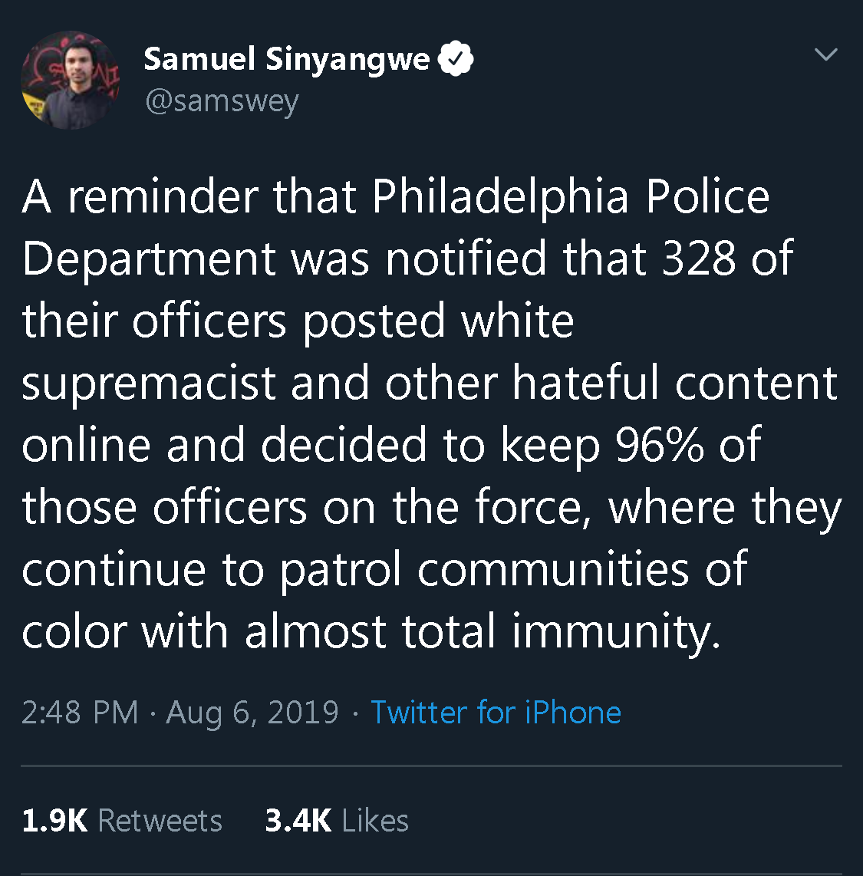Open Samuel Sinyangwe's profile picture
Screen dimensions: 863x876
point(70,79)
